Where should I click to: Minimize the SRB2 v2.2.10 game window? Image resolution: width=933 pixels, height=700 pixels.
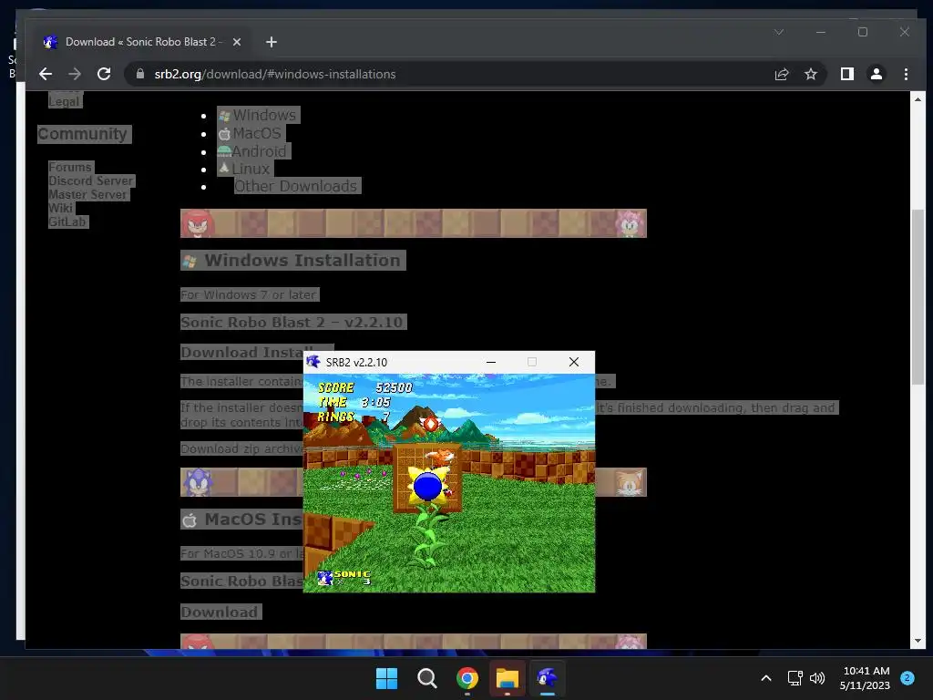[x=491, y=362]
